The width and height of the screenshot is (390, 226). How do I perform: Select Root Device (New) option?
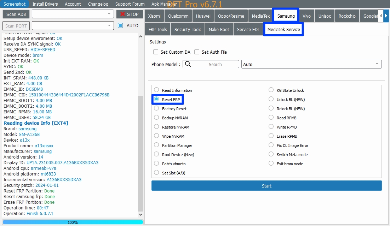coord(156,154)
